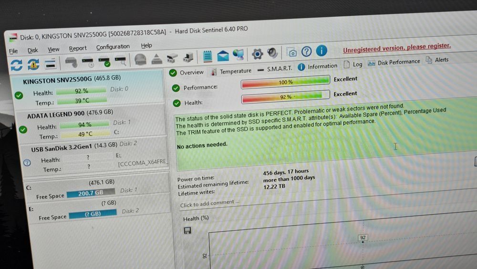477x269 pixels.
Task: Click the KINGSTON 39 °C temperature bar
Action: (82, 100)
